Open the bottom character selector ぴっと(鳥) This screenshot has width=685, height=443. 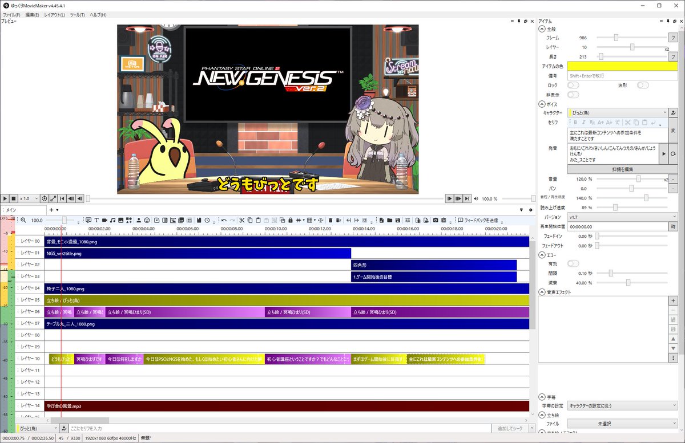click(x=38, y=428)
